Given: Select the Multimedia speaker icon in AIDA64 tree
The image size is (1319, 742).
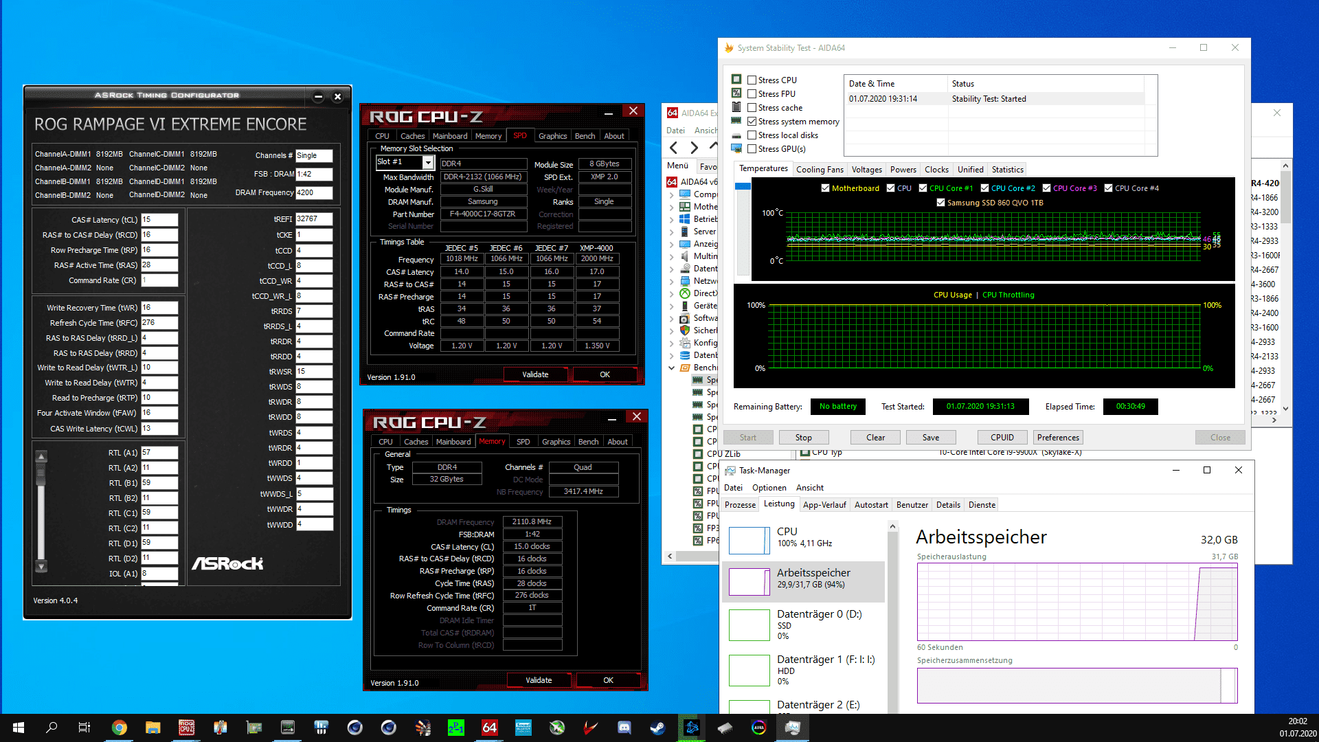Looking at the screenshot, I should coord(685,256).
